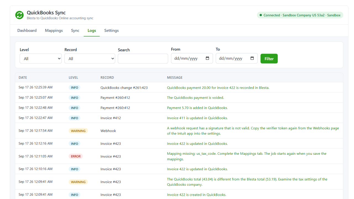
Task: Click the QuickBooks total differs message
Action: (x=247, y=182)
